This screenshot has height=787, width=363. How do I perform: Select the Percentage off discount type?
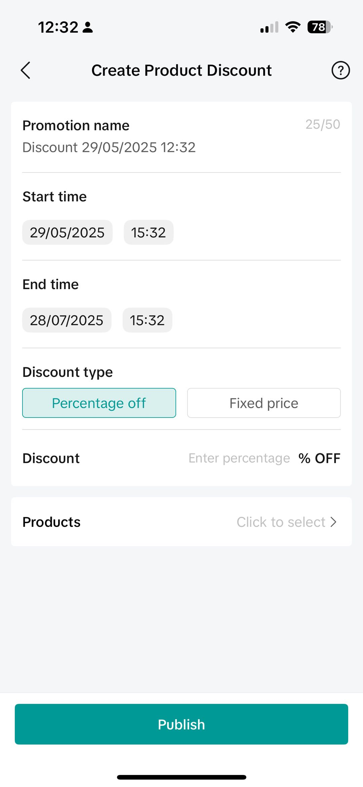pos(99,403)
